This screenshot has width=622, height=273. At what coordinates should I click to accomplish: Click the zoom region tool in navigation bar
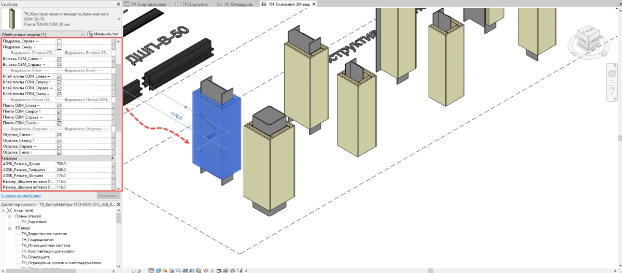coord(612,89)
